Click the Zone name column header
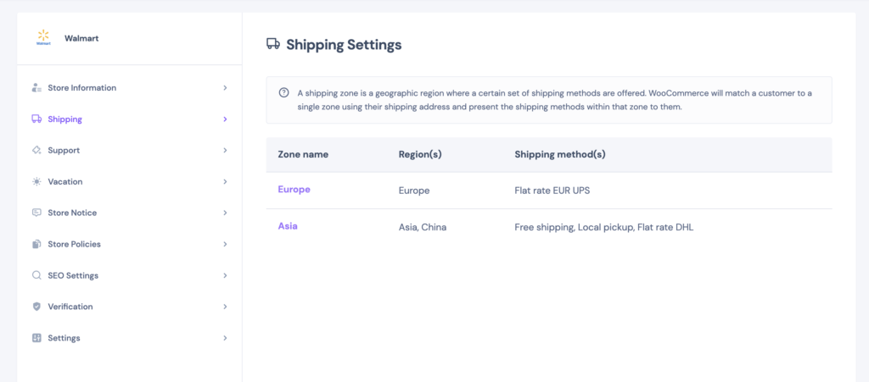Viewport: 869px width, 382px height. (303, 155)
